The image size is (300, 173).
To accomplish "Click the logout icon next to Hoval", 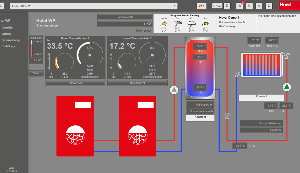I will point(227,6).
